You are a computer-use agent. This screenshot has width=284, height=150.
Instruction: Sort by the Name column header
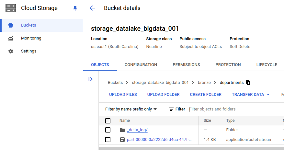tap(125, 121)
